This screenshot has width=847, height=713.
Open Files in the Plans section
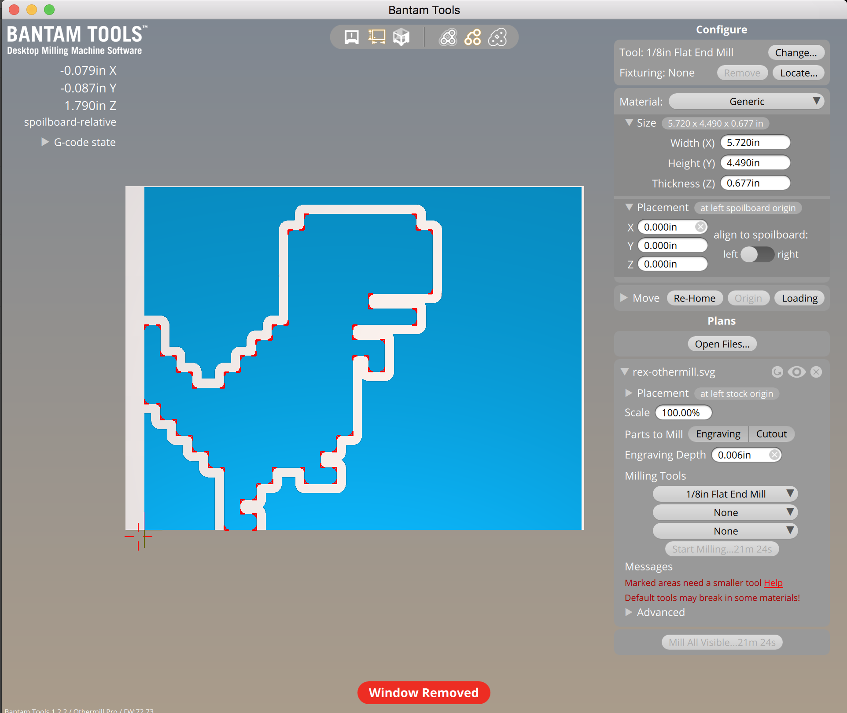721,344
